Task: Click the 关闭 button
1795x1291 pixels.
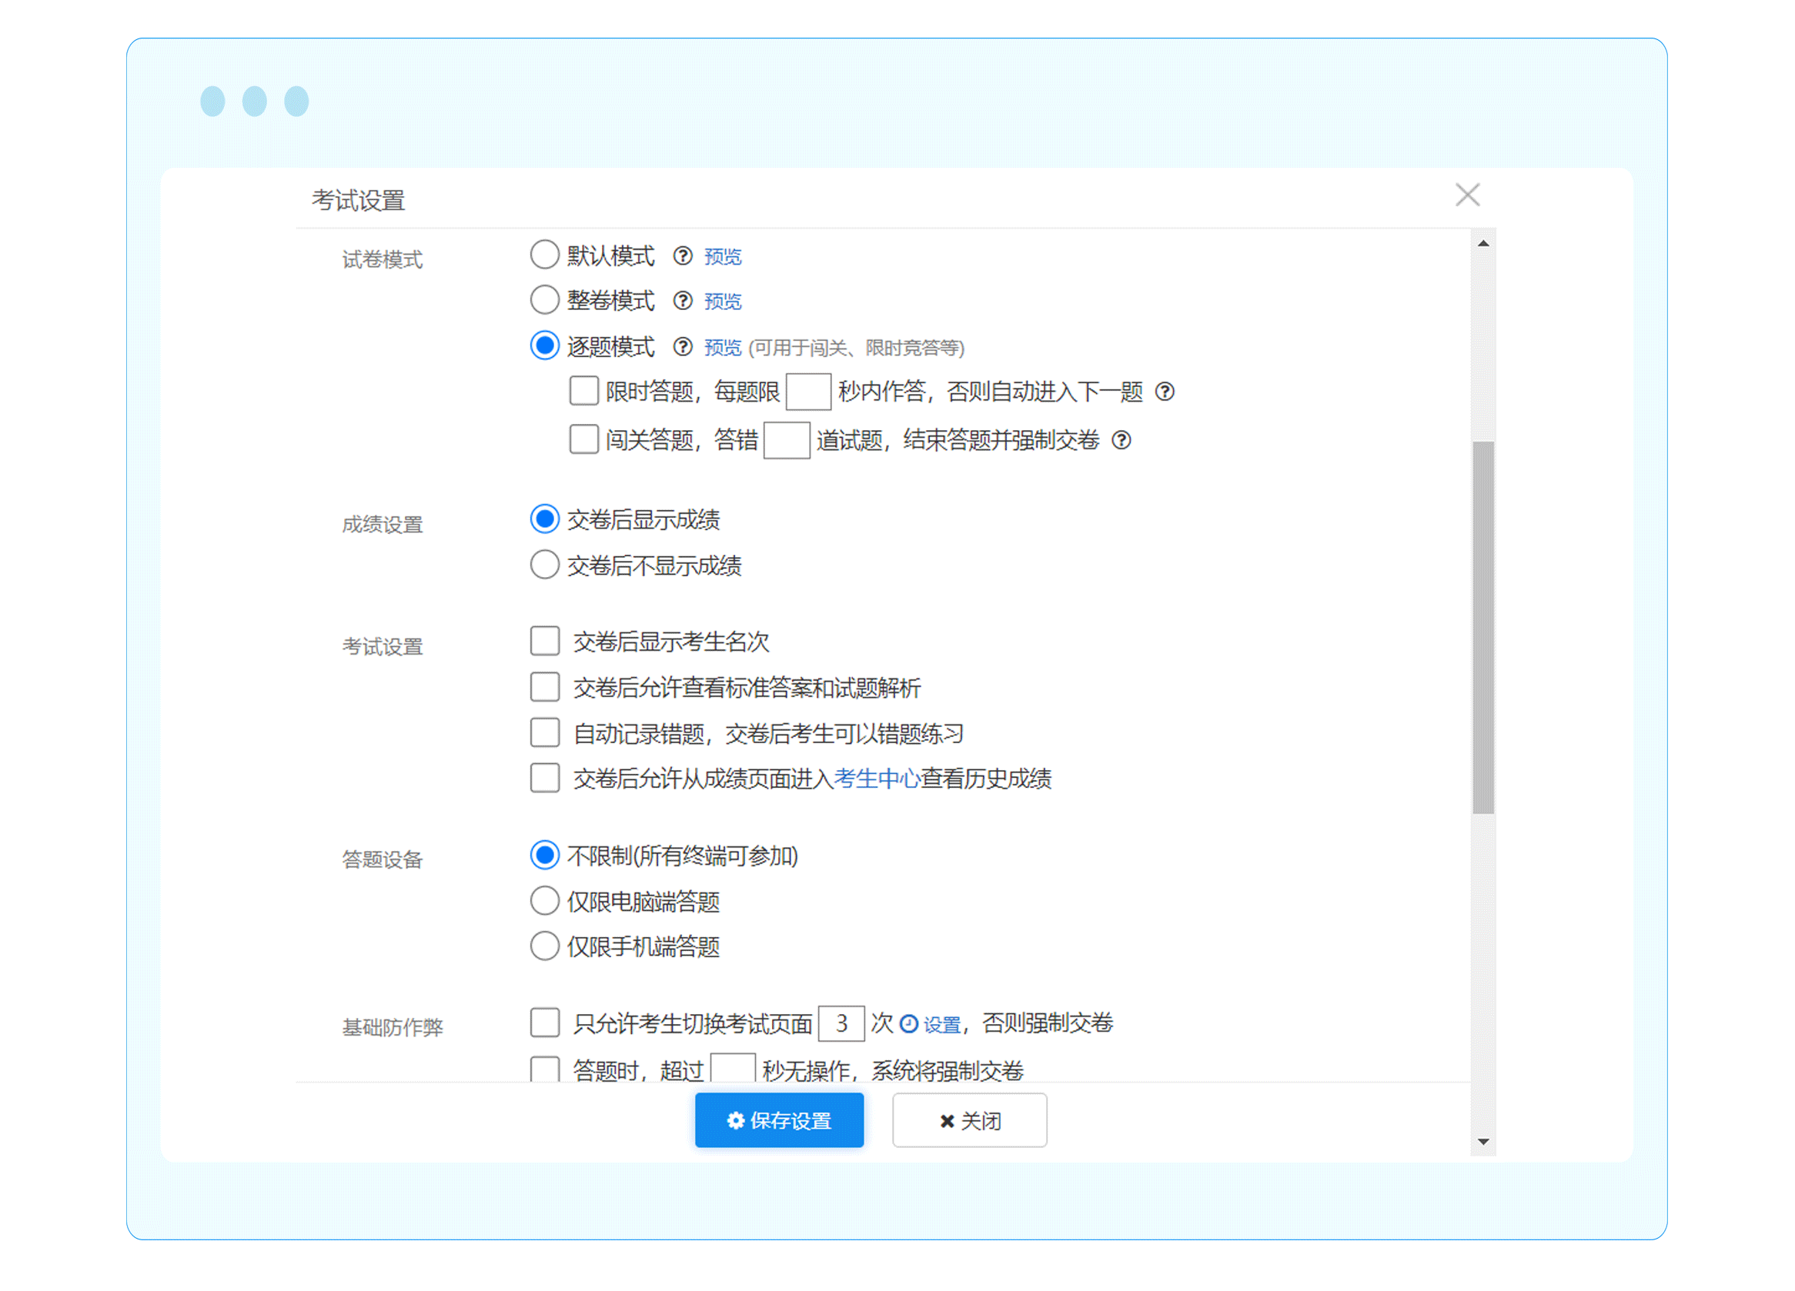Action: [x=969, y=1120]
